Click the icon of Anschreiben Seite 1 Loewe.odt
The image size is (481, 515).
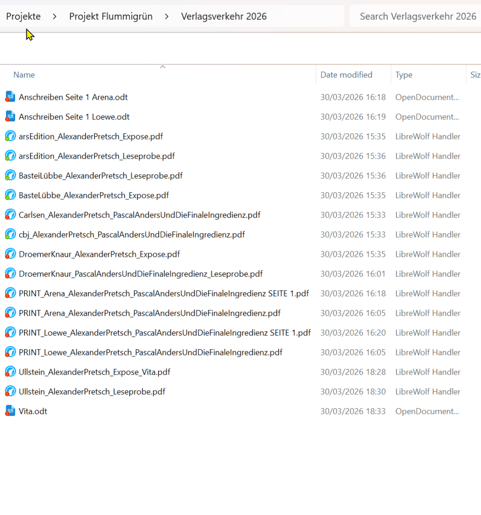click(x=10, y=116)
